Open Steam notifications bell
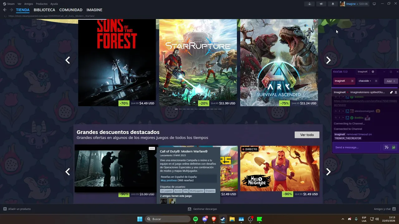This screenshot has height=224, width=399. (333, 4)
